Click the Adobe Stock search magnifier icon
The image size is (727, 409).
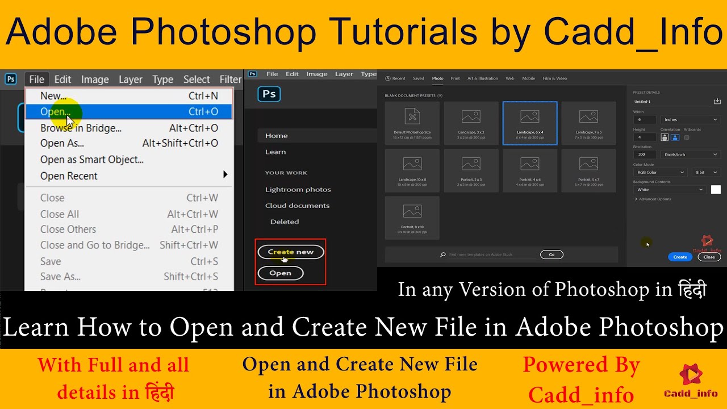pyautogui.click(x=443, y=254)
